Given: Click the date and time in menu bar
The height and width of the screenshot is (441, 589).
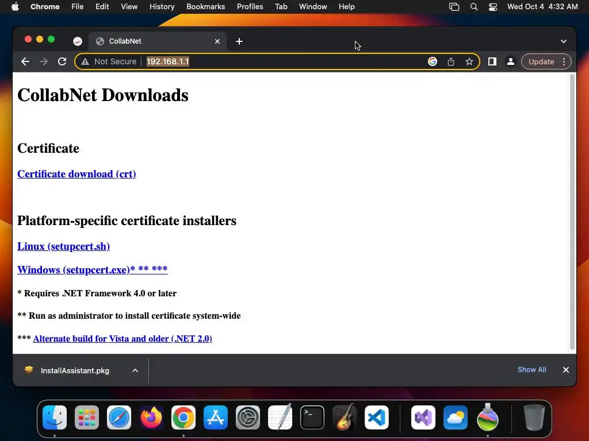Looking at the screenshot, I should [x=542, y=7].
